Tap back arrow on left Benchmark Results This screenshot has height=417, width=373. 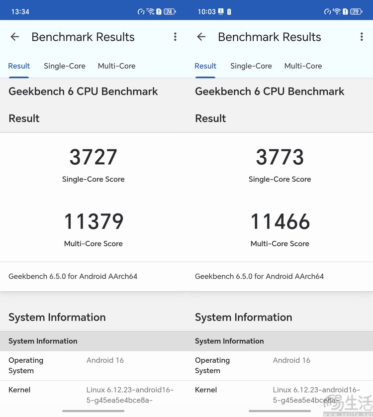point(15,37)
